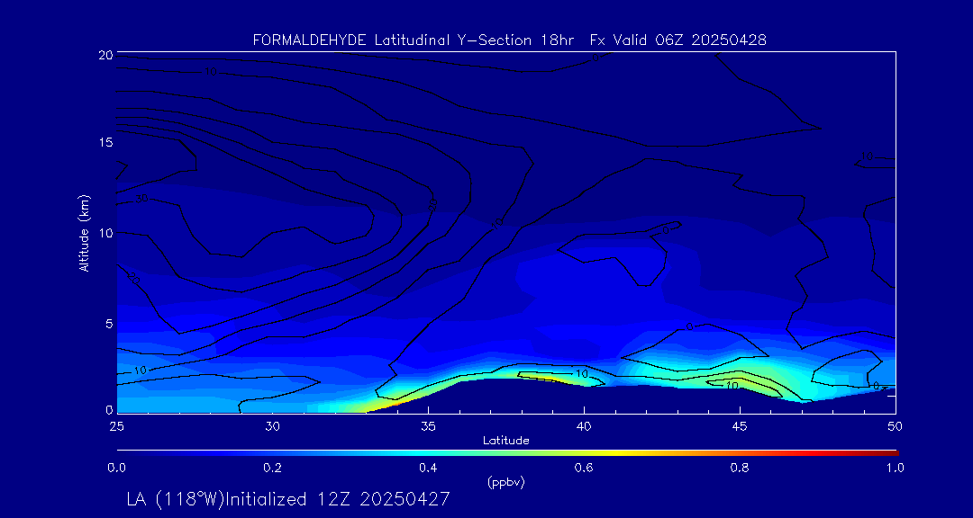Click colorbar value 0.6

(x=584, y=468)
